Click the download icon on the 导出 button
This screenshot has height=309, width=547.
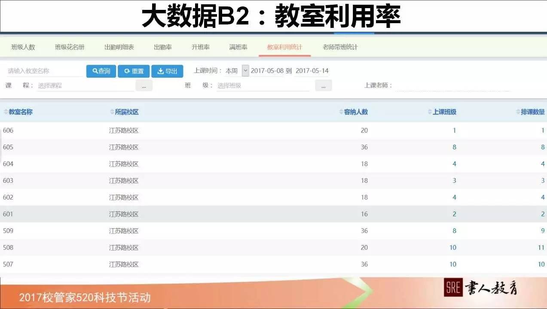[x=159, y=71]
